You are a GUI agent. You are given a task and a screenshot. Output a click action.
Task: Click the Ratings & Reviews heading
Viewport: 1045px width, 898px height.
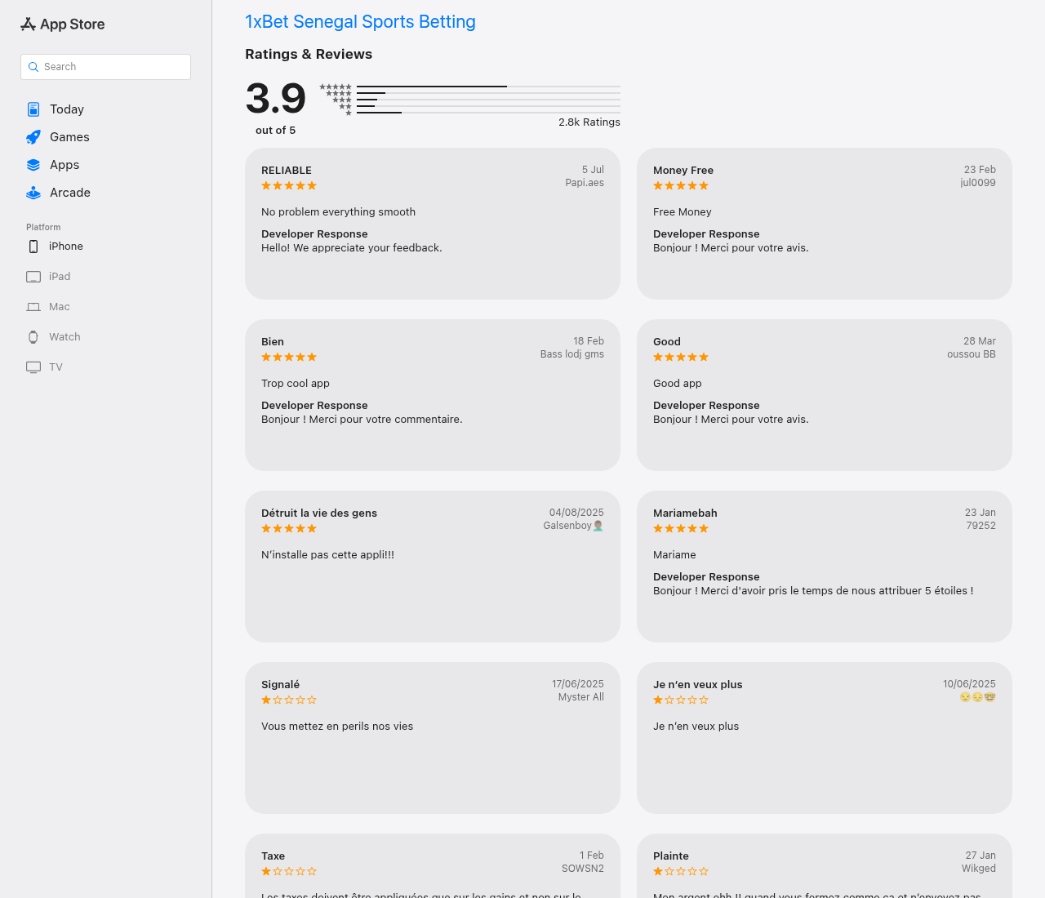[x=309, y=54]
